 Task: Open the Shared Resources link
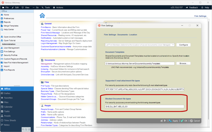pyautogui.click(x=49, y=35)
